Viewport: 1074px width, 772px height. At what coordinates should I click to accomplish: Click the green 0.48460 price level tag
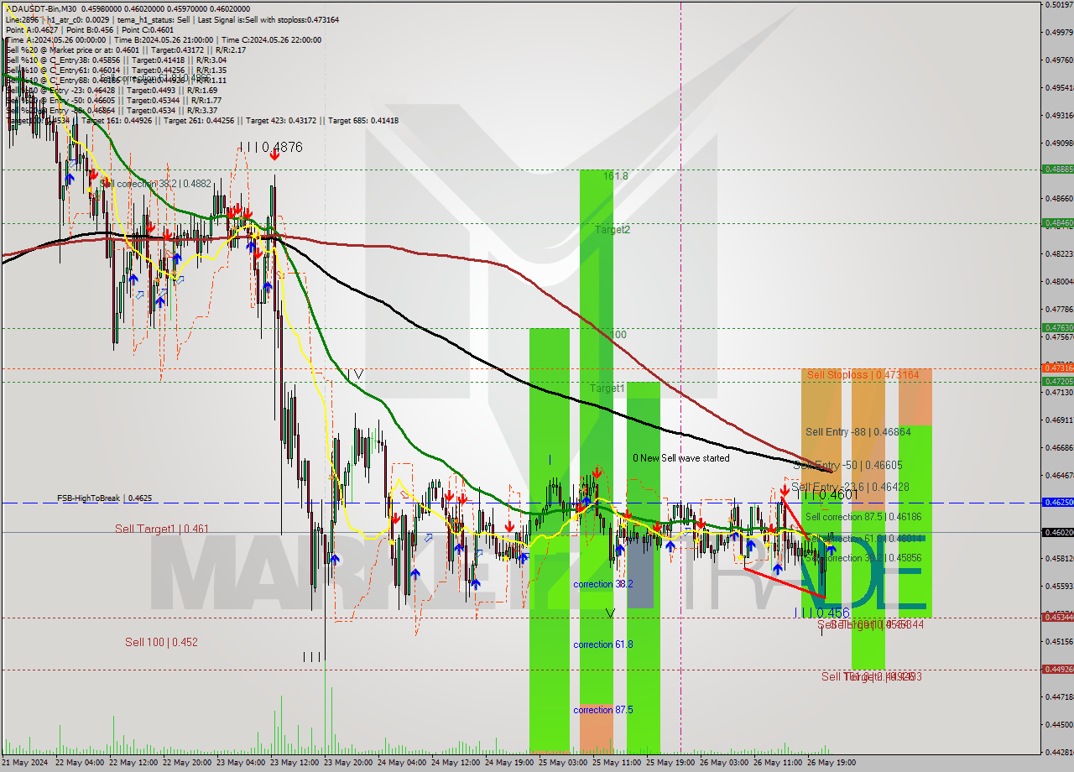click(1057, 222)
